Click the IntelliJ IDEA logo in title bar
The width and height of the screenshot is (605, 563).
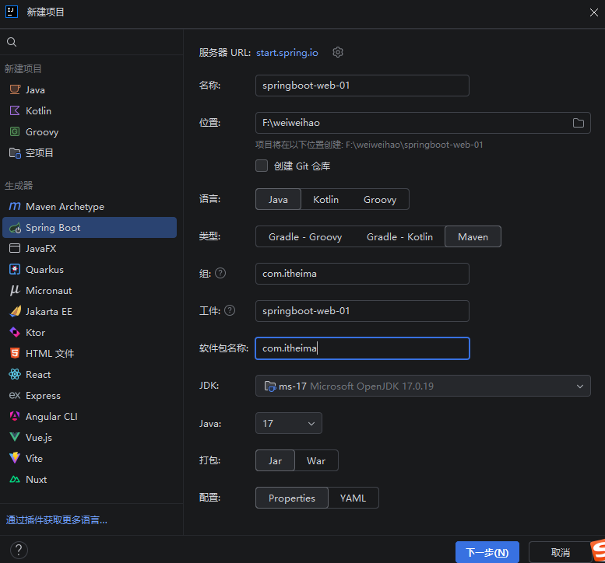click(x=12, y=12)
